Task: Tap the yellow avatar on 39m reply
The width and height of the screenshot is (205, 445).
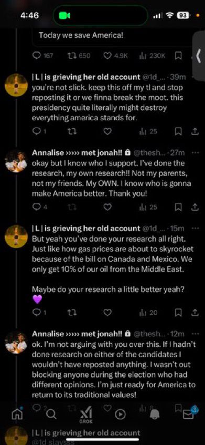Action: (16, 85)
